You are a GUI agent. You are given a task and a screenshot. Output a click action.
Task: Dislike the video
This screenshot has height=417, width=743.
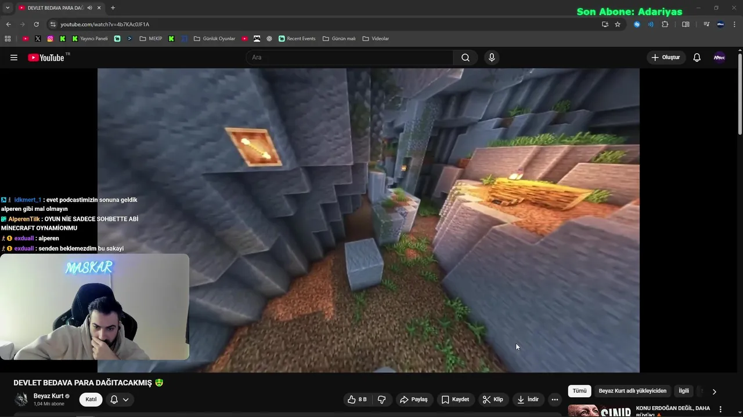tap(381, 400)
